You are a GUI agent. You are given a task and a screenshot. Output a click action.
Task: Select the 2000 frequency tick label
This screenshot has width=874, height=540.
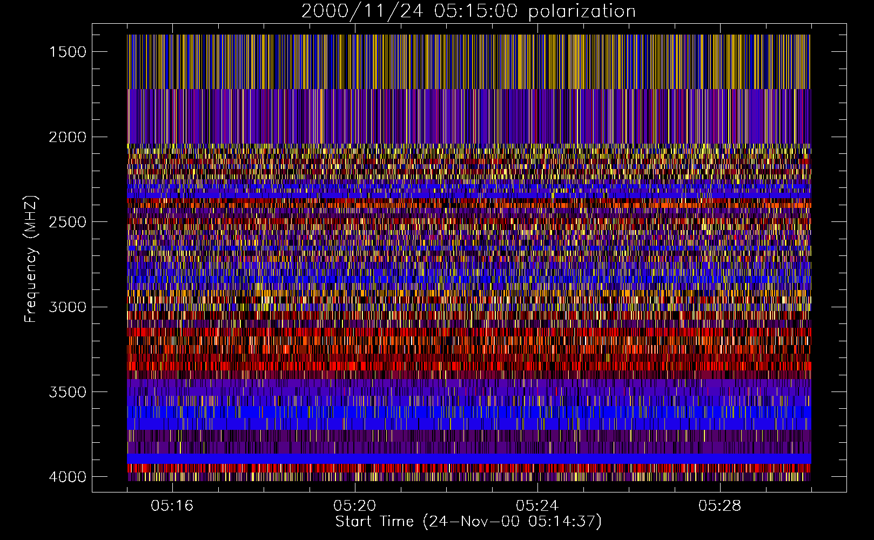coord(68,137)
